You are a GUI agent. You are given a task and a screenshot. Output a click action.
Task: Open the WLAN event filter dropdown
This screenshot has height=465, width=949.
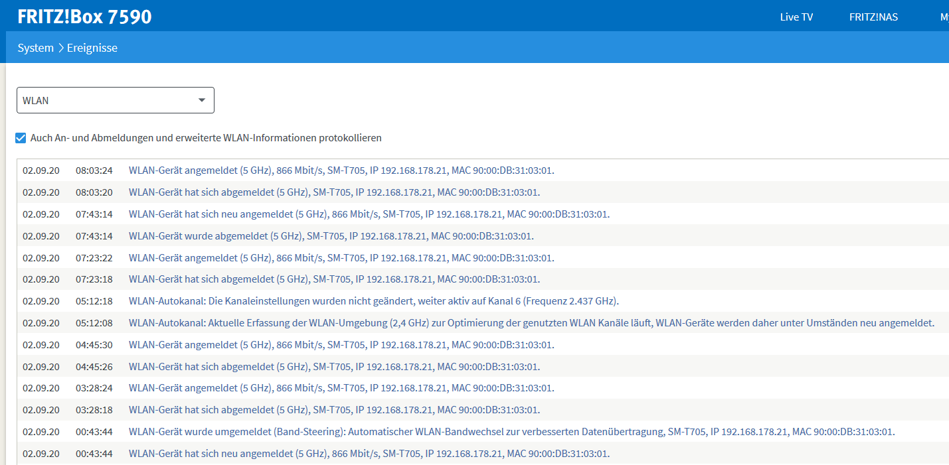(116, 100)
